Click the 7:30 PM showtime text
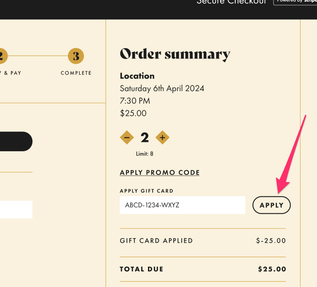This screenshot has width=317, height=287. (135, 101)
